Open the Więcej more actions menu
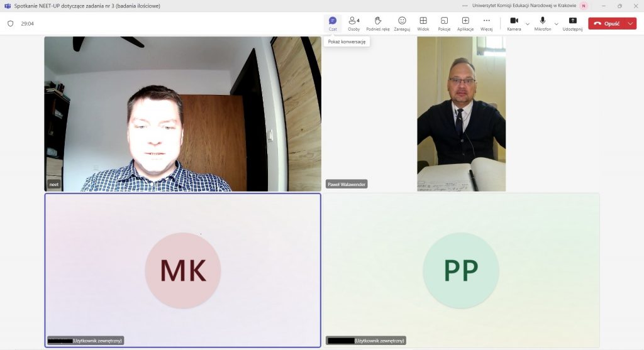The image size is (644, 350). [486, 23]
